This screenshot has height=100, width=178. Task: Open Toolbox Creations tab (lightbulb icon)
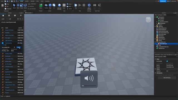[21, 16]
